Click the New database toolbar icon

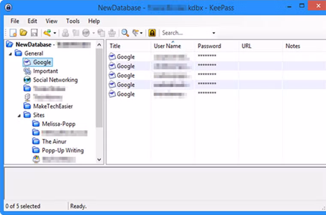click(x=13, y=33)
